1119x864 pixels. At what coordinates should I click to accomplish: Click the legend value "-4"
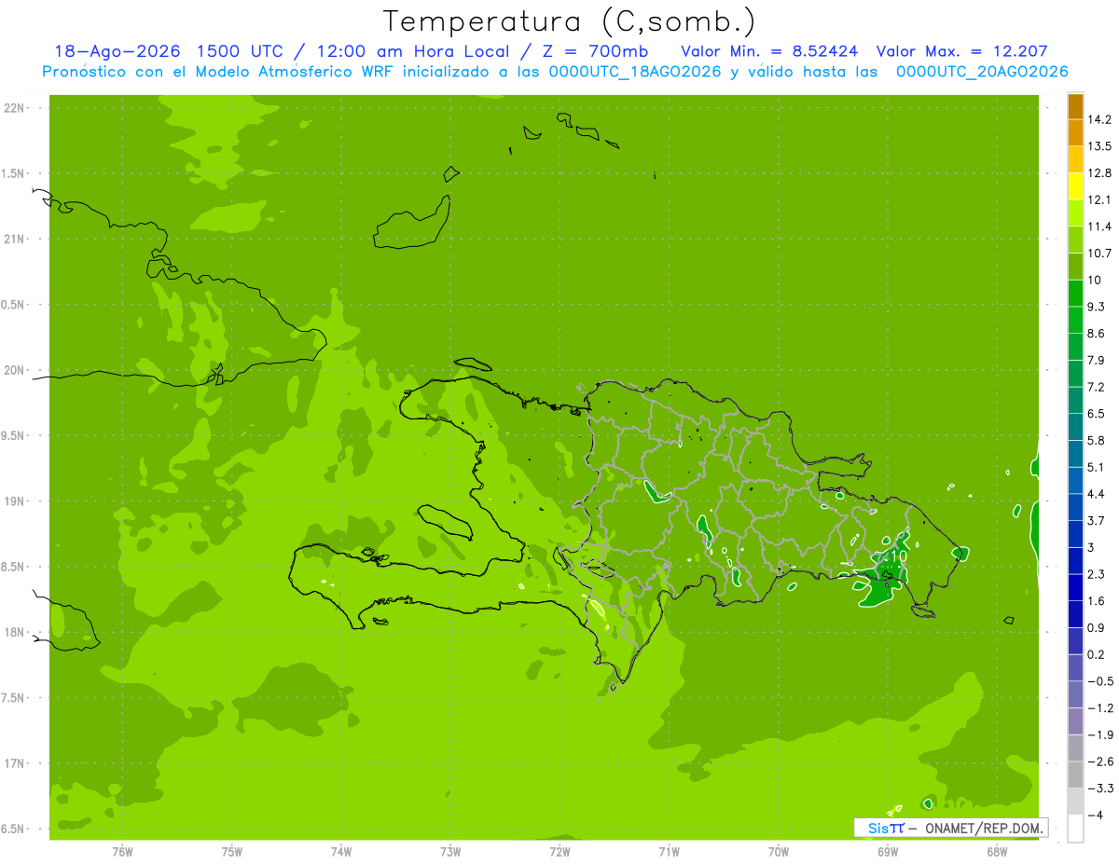pyautogui.click(x=1096, y=816)
